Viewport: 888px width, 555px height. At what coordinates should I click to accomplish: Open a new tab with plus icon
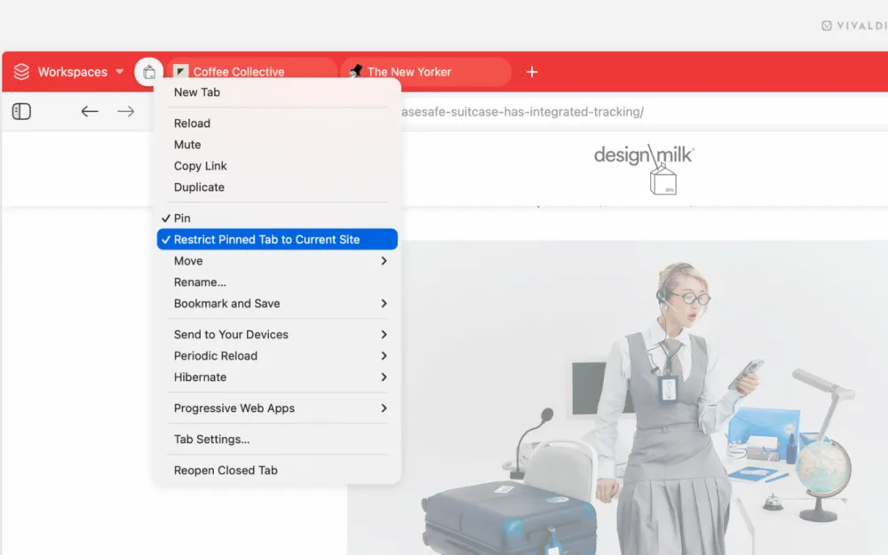[532, 72]
